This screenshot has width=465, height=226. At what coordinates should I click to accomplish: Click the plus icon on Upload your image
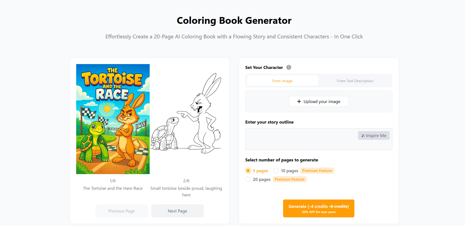coord(299,101)
